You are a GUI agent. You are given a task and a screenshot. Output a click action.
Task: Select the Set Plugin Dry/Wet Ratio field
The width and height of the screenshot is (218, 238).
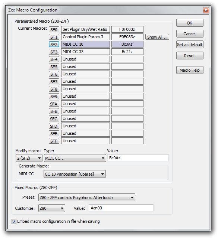[x=85, y=29]
